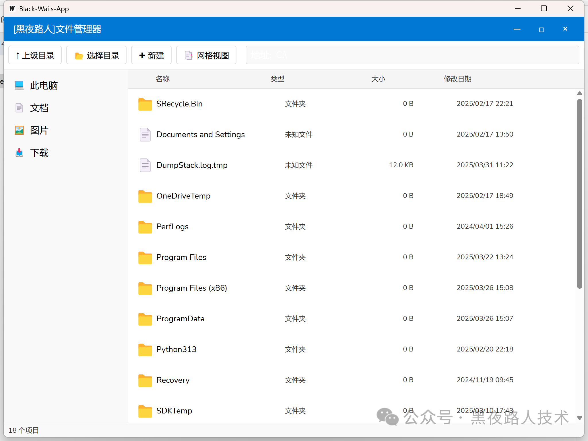Click the This PC computer icon
The width and height of the screenshot is (588, 441).
coord(19,85)
